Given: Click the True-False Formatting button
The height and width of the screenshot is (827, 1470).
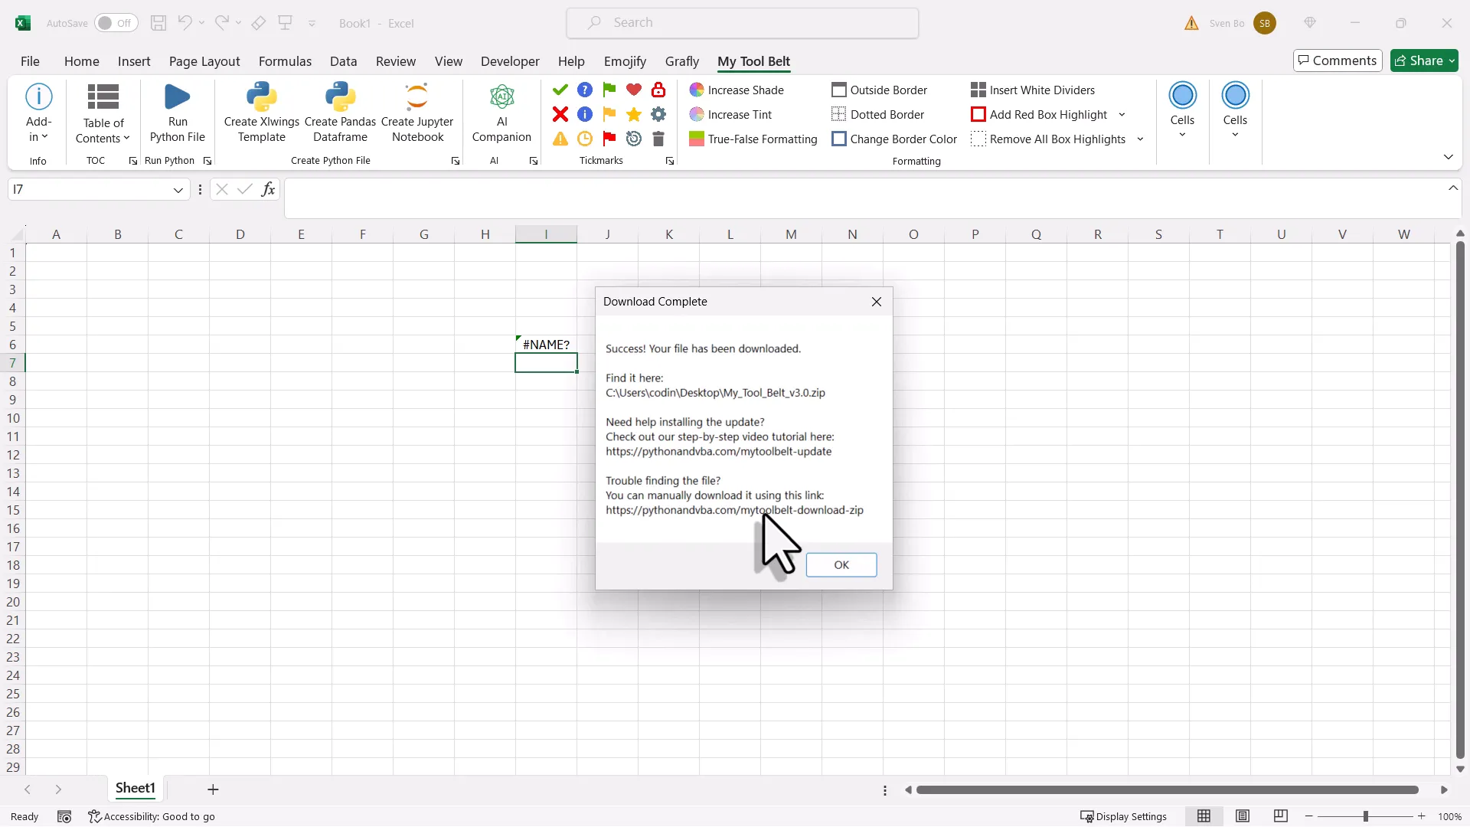Looking at the screenshot, I should (753, 139).
